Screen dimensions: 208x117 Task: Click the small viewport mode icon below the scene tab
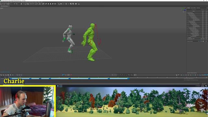[x=2, y=8]
